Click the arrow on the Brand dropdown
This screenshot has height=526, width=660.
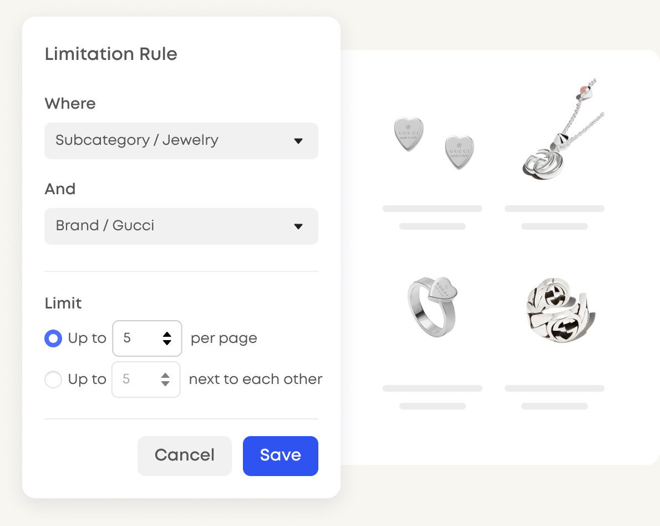298,226
